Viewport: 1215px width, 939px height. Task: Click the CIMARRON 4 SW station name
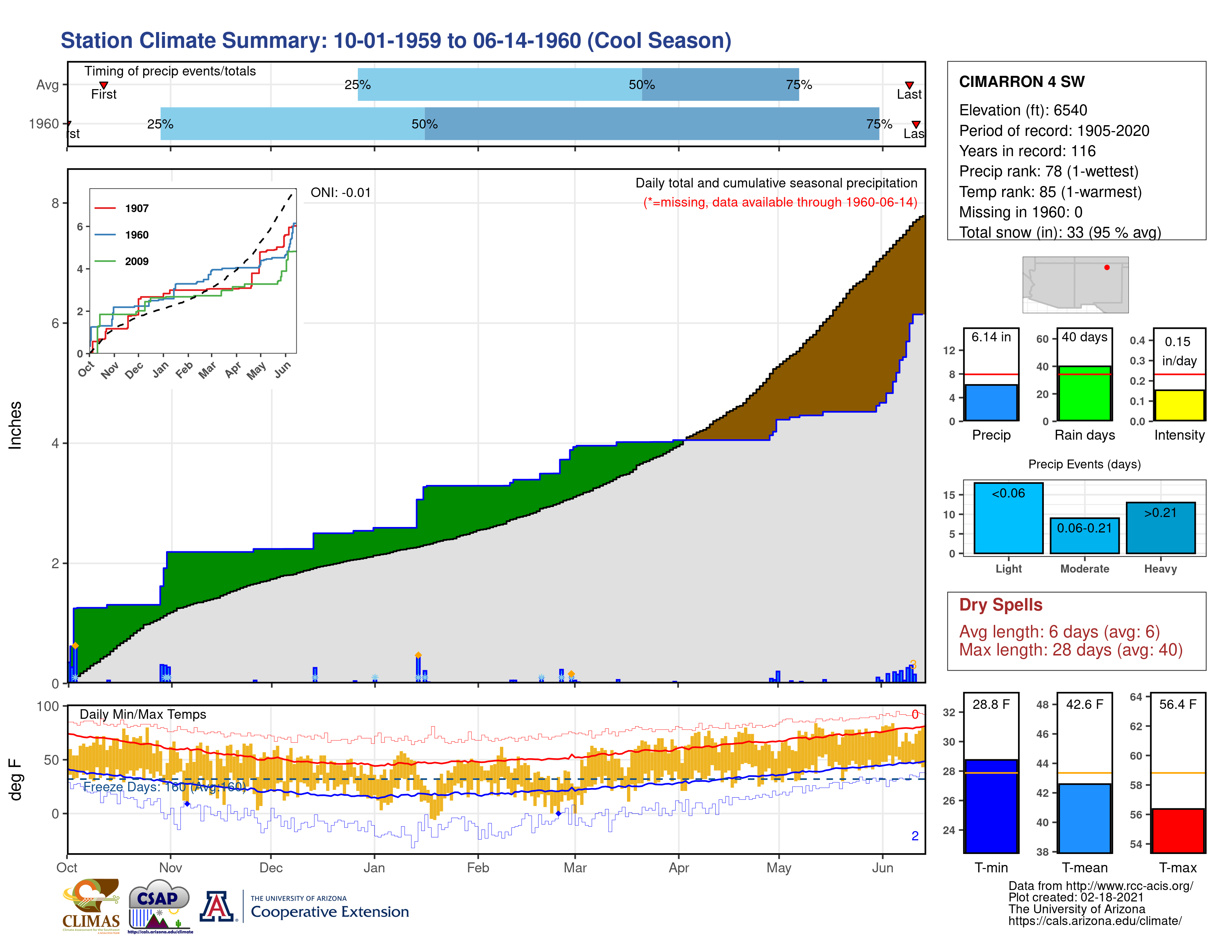pyautogui.click(x=1021, y=82)
